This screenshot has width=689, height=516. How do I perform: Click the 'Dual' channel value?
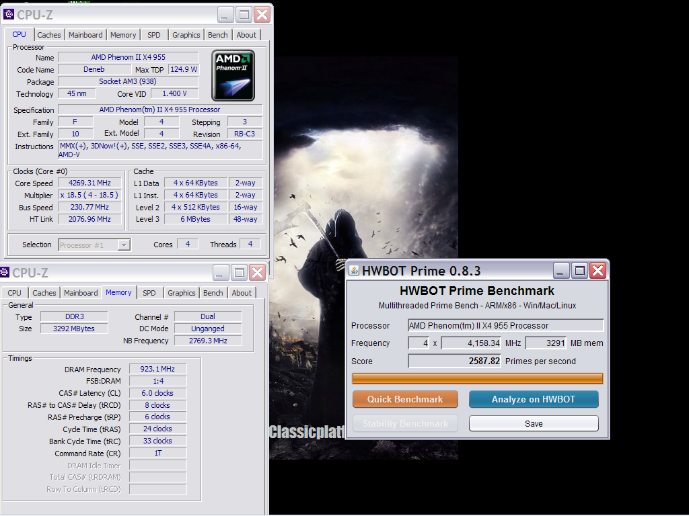pos(208,316)
